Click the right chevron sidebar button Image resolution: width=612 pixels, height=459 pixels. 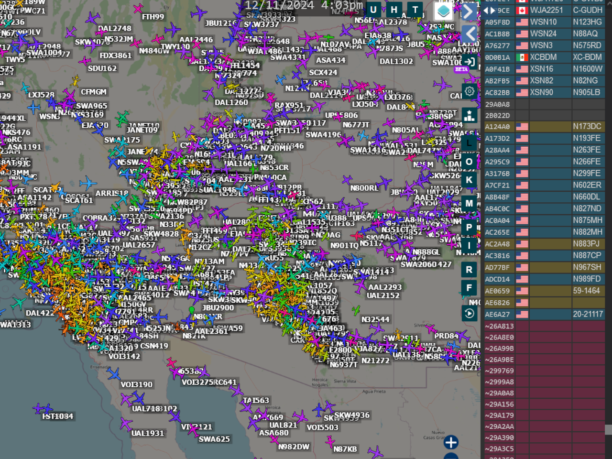pyautogui.click(x=469, y=11)
